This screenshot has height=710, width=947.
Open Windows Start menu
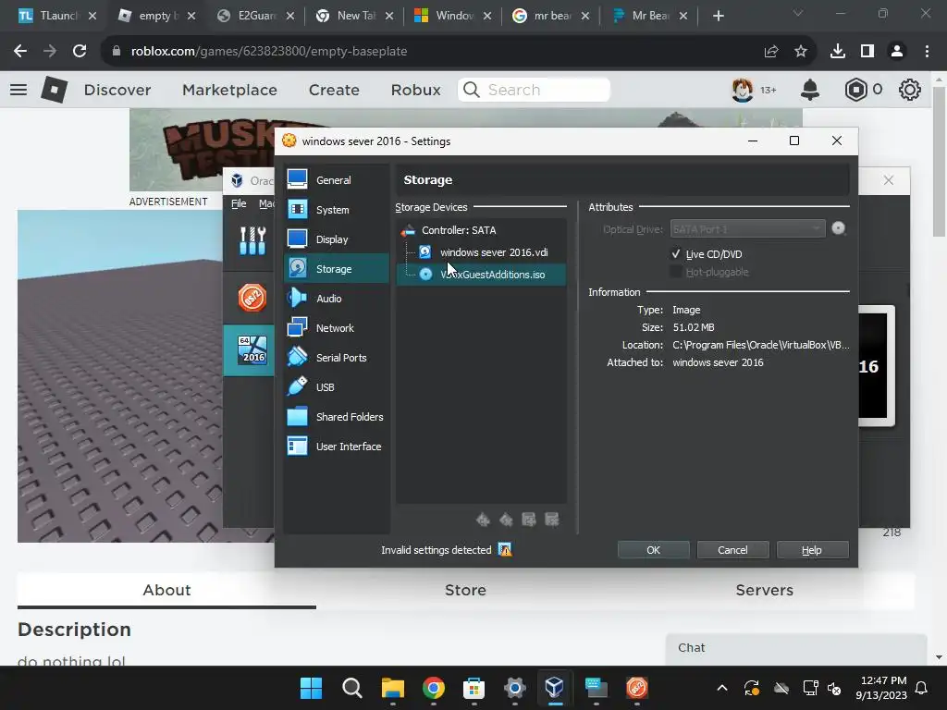pyautogui.click(x=311, y=688)
